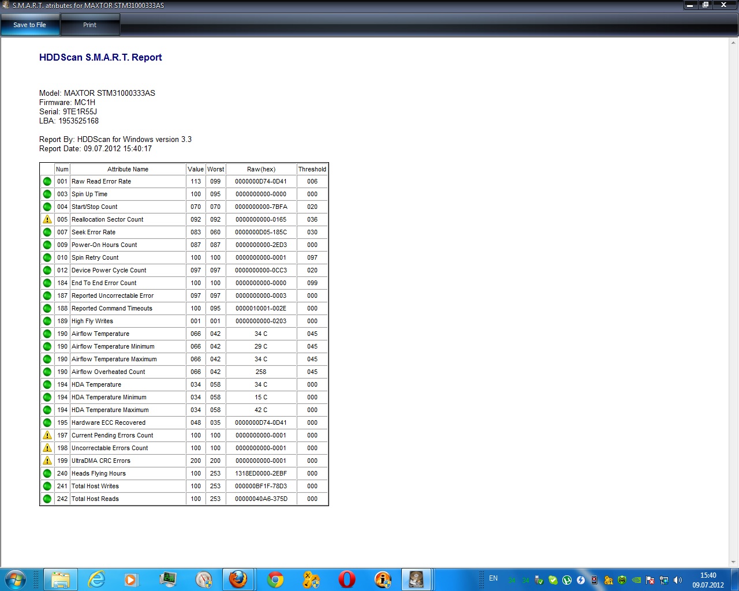Click the warning triangle for Current Pending Errors Count
The height and width of the screenshot is (591, 739).
point(47,435)
